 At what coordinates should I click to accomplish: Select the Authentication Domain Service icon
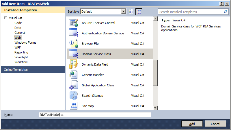pyautogui.click(x=74, y=33)
